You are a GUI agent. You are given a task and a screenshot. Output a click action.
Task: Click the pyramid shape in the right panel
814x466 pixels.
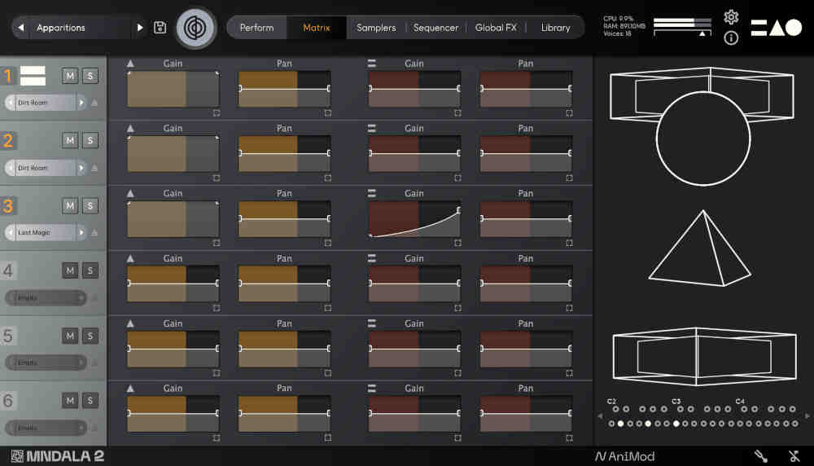click(x=698, y=248)
